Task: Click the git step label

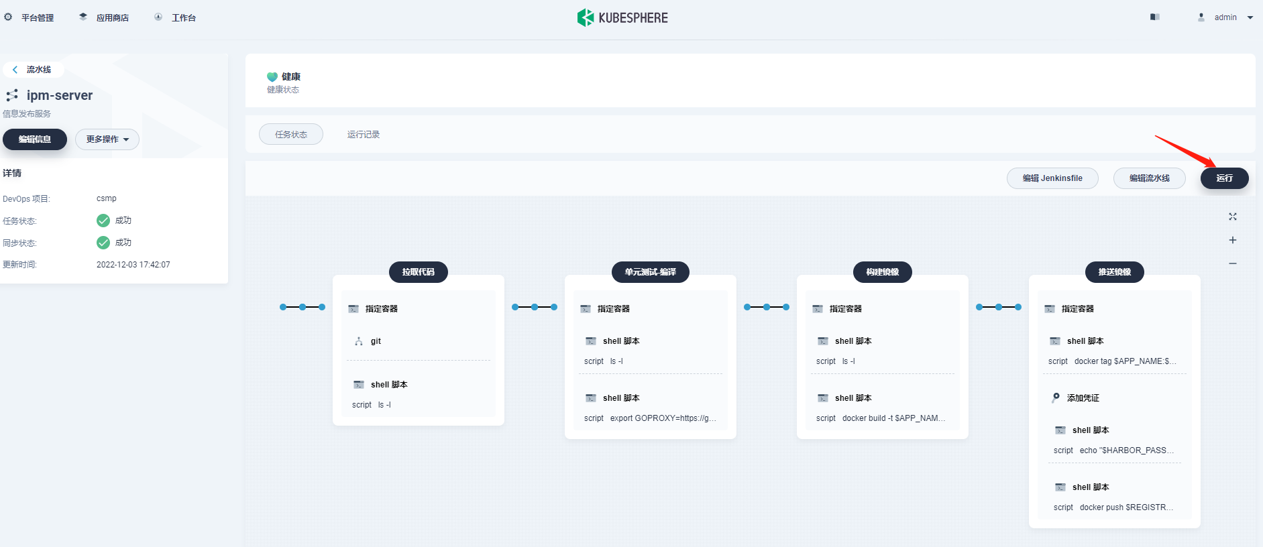Action: point(376,341)
